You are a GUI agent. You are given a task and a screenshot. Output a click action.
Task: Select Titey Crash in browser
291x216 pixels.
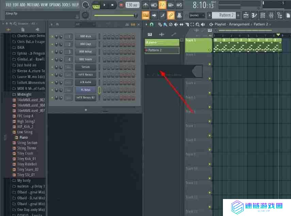25,154
